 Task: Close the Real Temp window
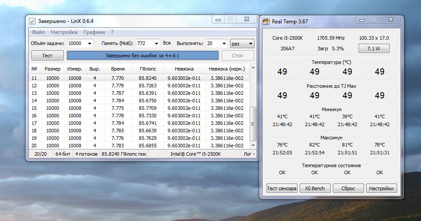pos(390,19)
